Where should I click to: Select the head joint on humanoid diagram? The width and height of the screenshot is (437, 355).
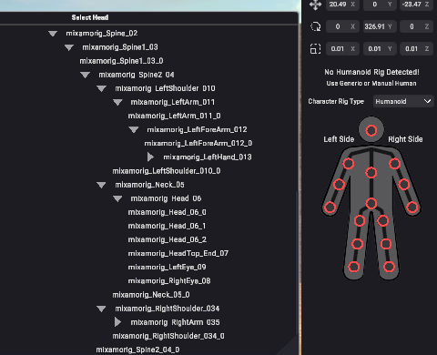click(371, 130)
